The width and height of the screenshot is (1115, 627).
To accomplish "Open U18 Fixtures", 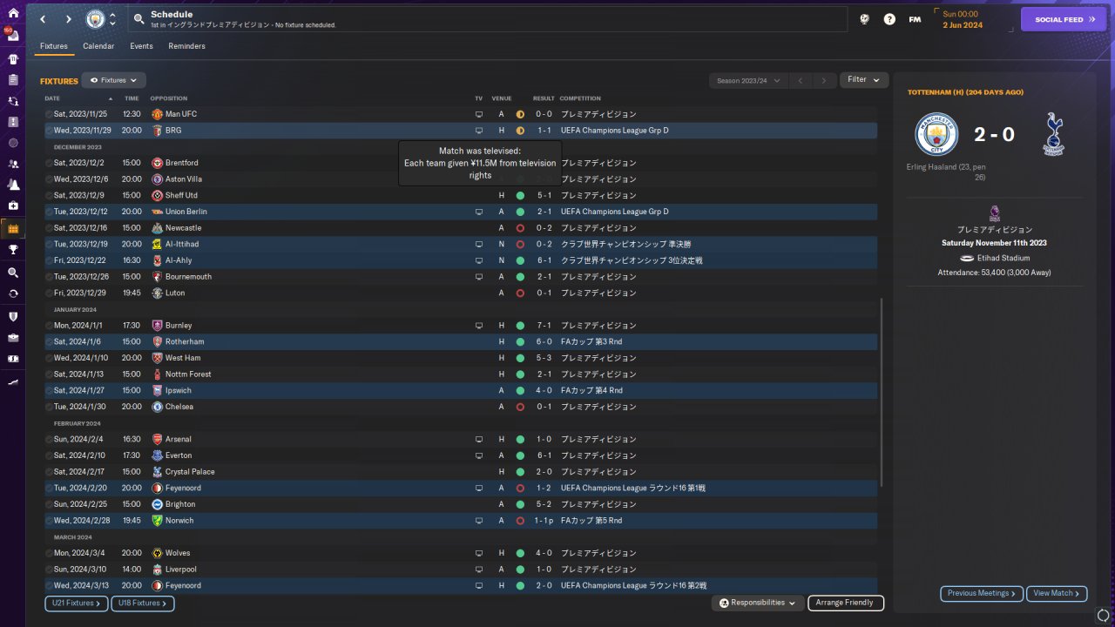I will coord(143,603).
